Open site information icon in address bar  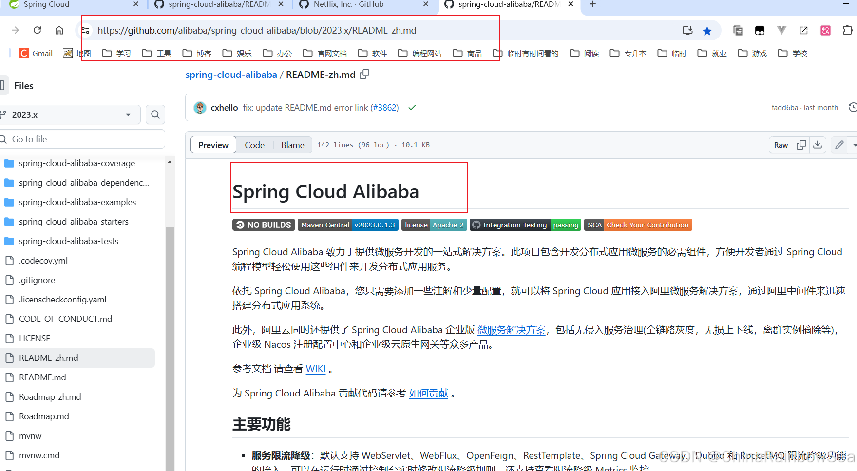coord(86,30)
